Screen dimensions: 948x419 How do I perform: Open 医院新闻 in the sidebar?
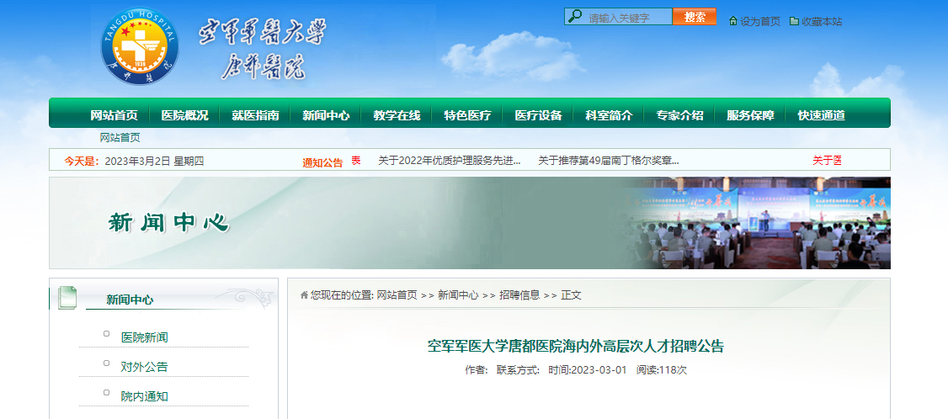pos(145,337)
